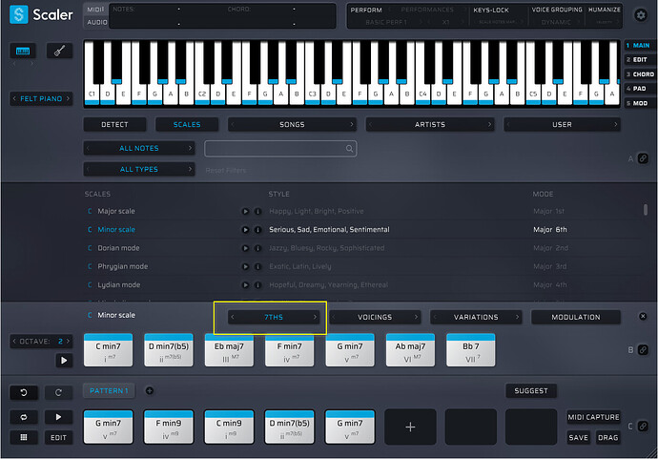Show info for Minor scale
658x459 pixels.
click(258, 230)
